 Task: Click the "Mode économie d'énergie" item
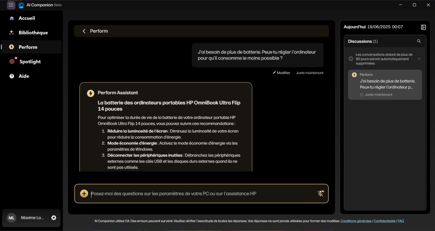[173, 146]
